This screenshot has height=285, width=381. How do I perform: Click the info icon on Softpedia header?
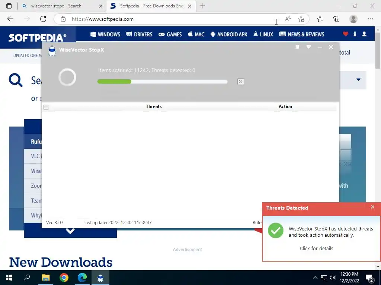point(355,34)
